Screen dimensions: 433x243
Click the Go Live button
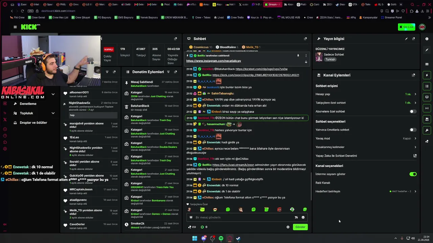click(406, 27)
